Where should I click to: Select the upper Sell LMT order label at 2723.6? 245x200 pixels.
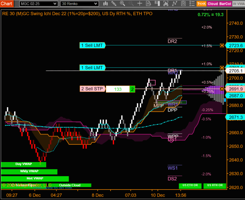(93, 45)
